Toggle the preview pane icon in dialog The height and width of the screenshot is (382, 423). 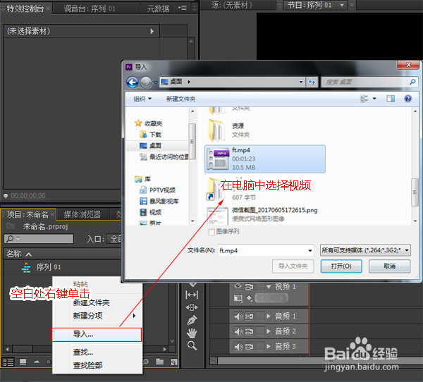point(391,99)
